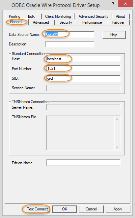
Task: Go to the Advanced Security tab
Action: click(94, 16)
